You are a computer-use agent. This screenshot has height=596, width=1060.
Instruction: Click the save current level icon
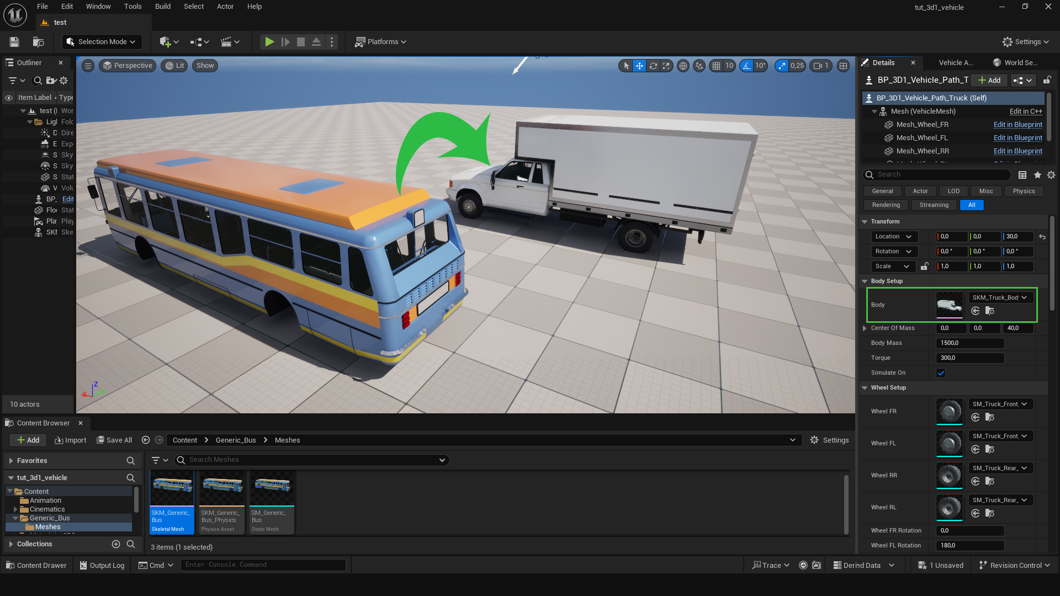point(14,42)
